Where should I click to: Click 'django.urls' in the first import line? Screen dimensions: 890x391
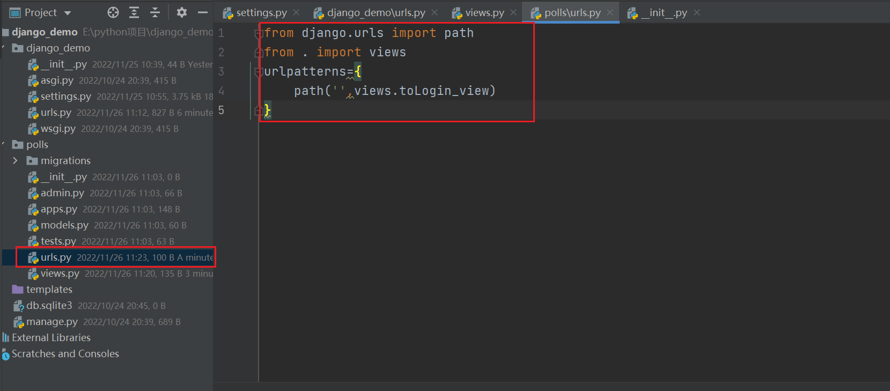pos(342,33)
